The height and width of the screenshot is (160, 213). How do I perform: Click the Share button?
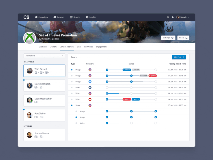pyautogui.click(x=183, y=38)
